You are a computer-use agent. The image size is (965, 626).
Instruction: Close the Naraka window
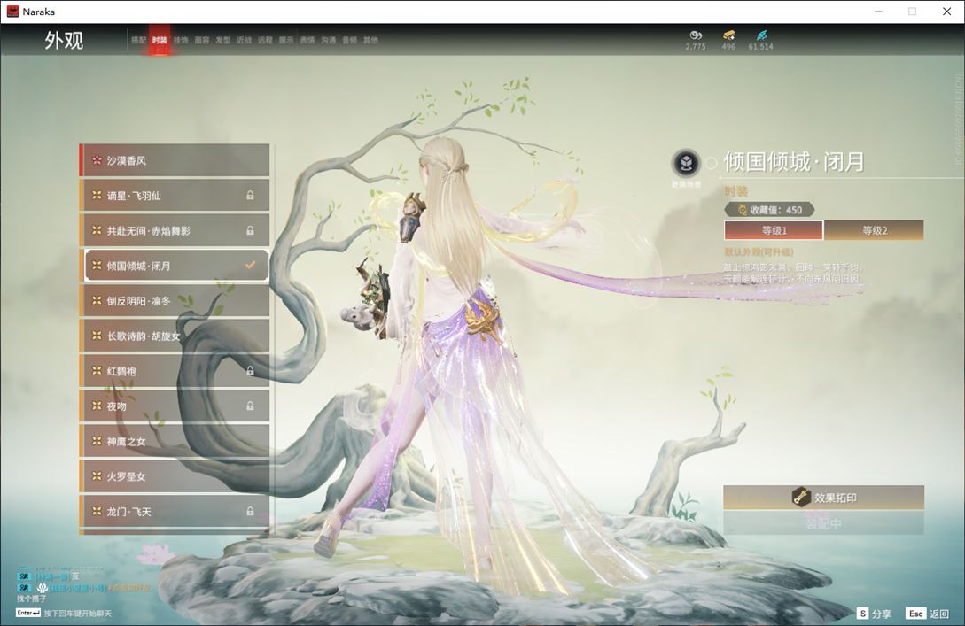[946, 12]
